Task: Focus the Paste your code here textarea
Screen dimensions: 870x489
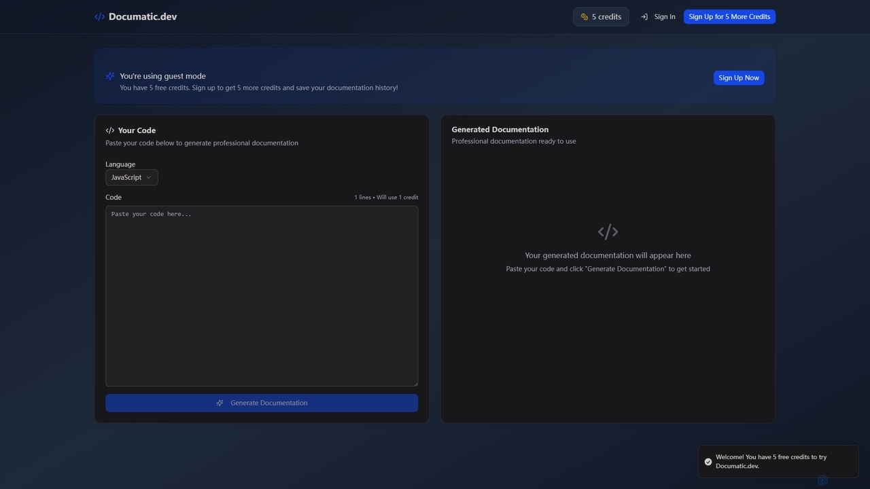Action: tap(262, 296)
